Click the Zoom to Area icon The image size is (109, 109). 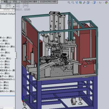click(73, 2)
